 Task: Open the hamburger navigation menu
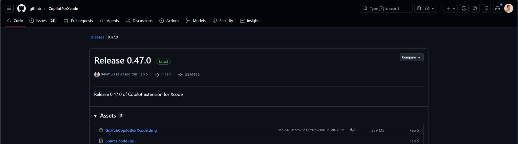coord(9,8)
